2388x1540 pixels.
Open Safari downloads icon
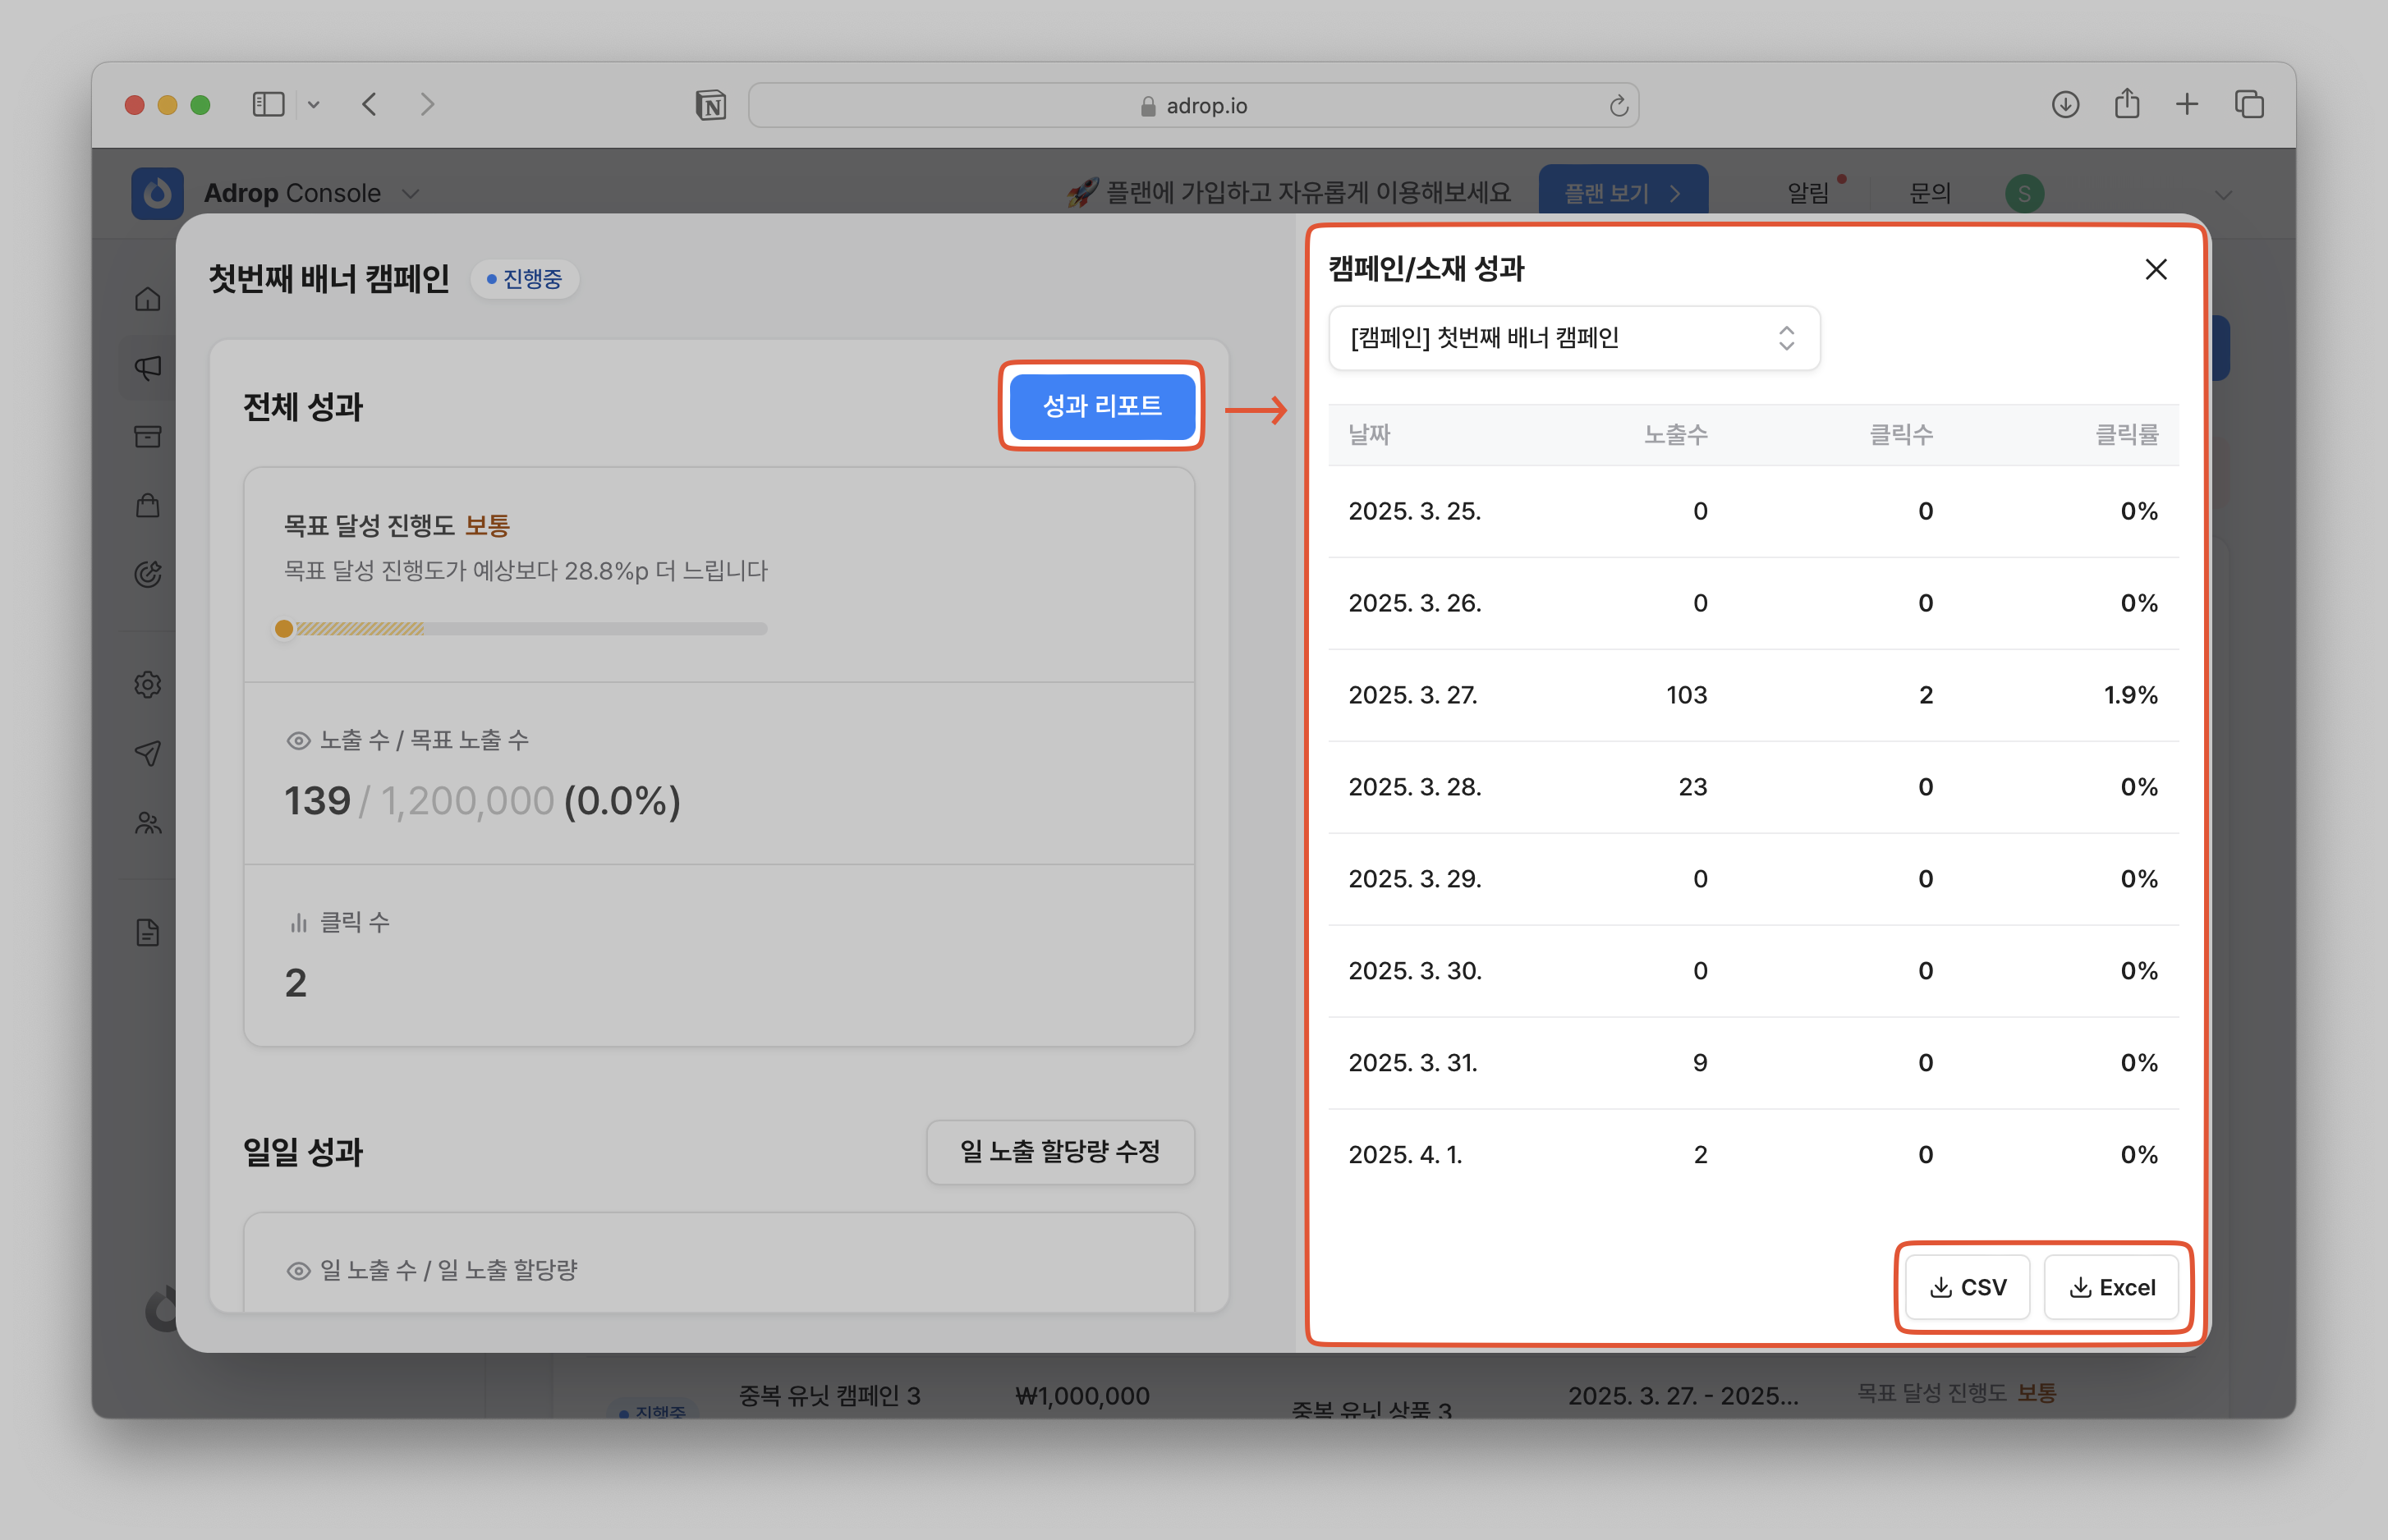click(2065, 105)
